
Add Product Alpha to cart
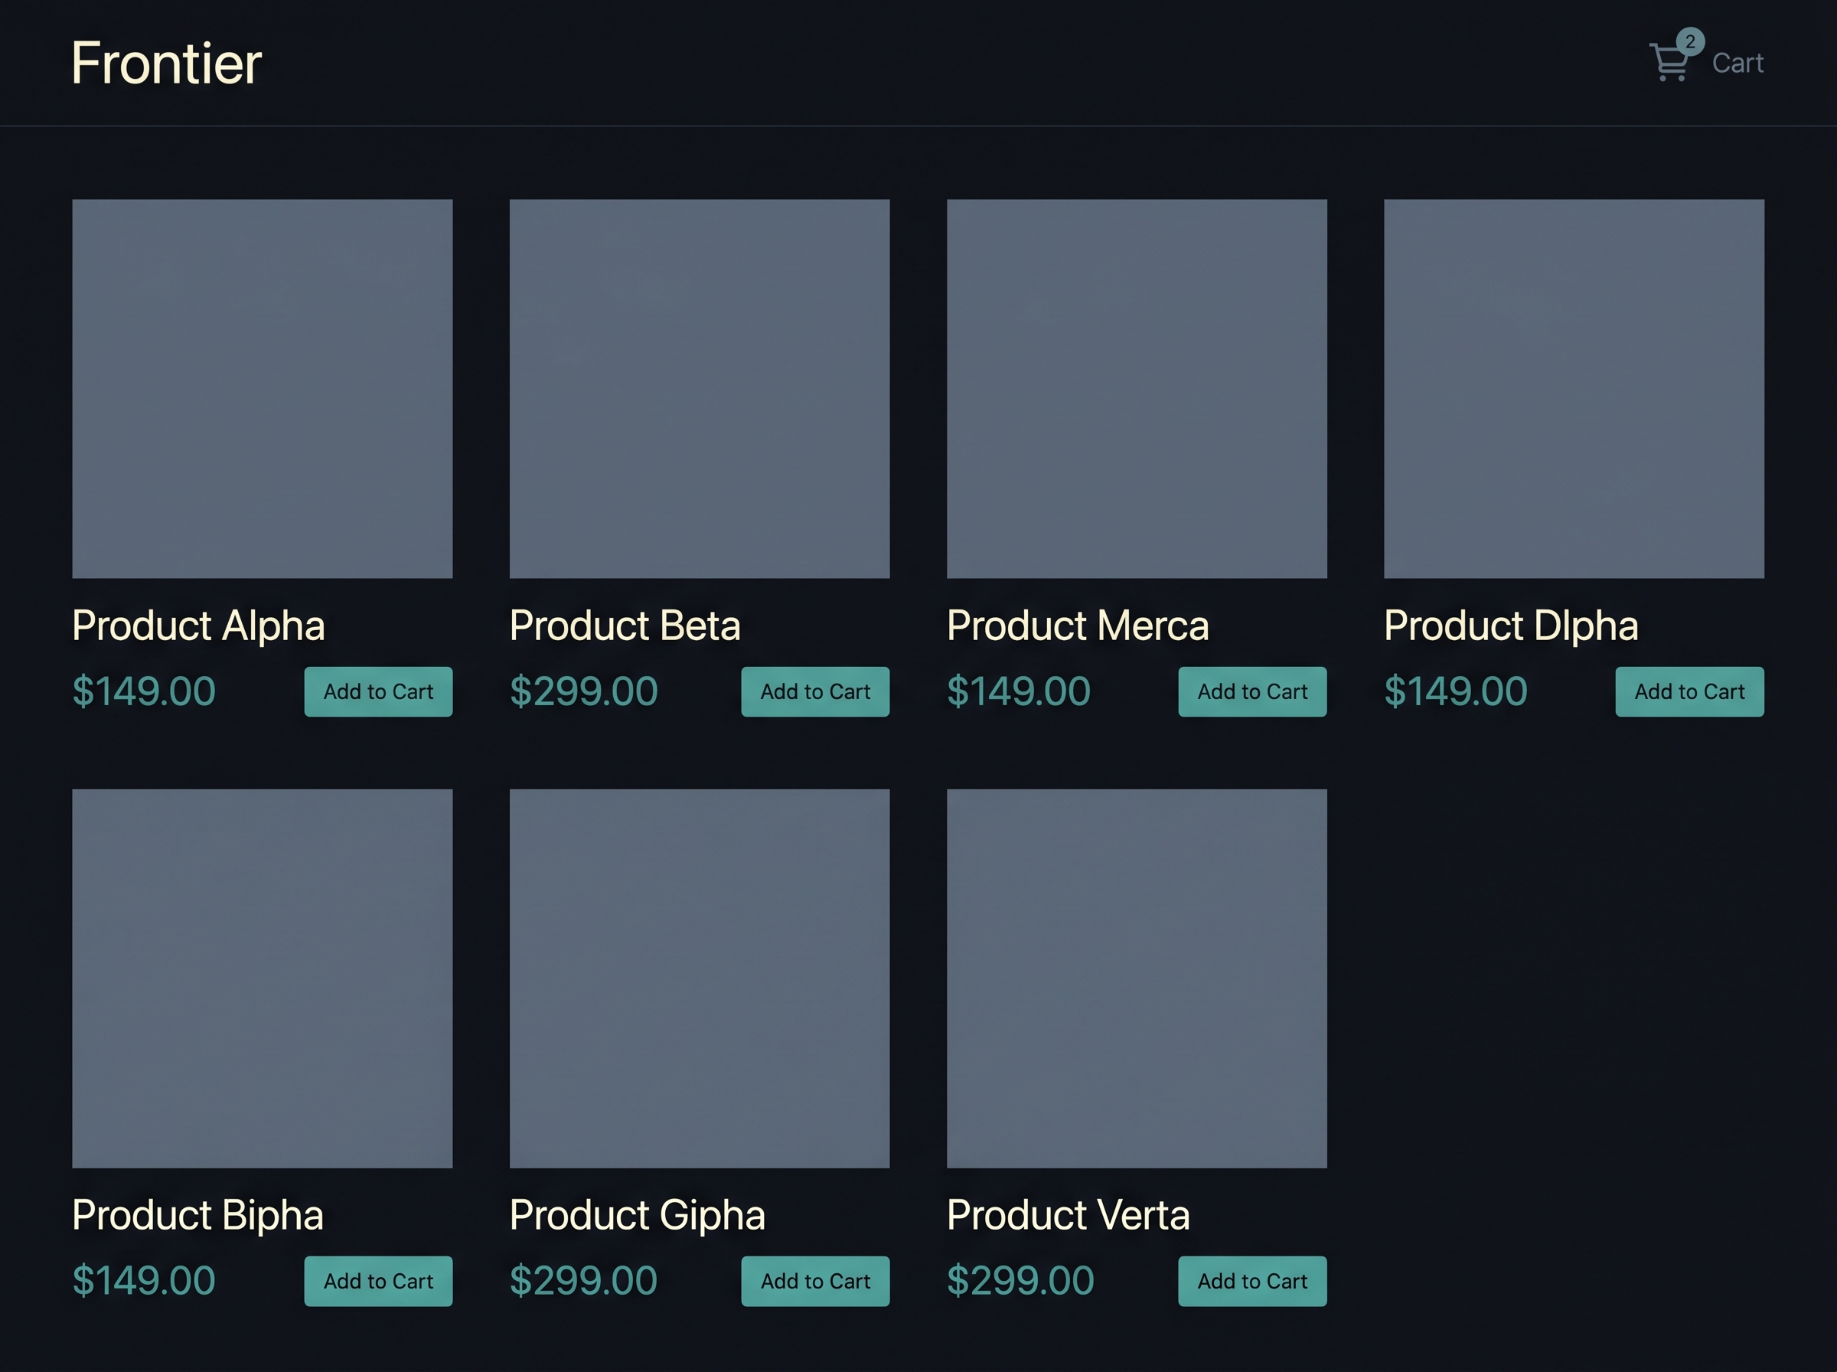point(379,692)
